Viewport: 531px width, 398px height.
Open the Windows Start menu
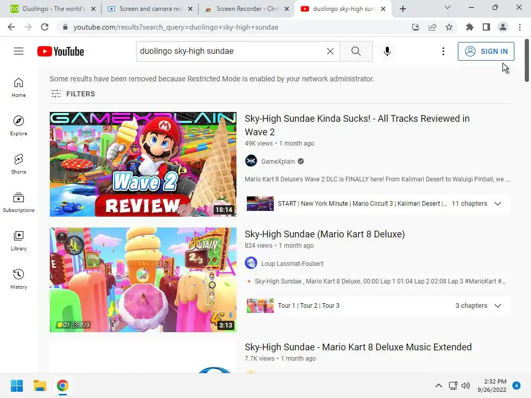pos(17,386)
